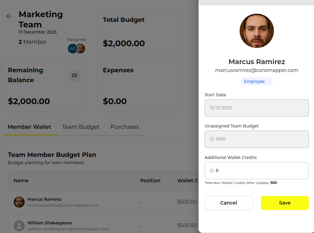Click the Unassigned Team Budget field
This screenshot has height=233, width=314.
click(x=256, y=139)
